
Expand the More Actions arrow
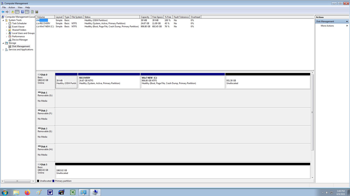click(347, 26)
